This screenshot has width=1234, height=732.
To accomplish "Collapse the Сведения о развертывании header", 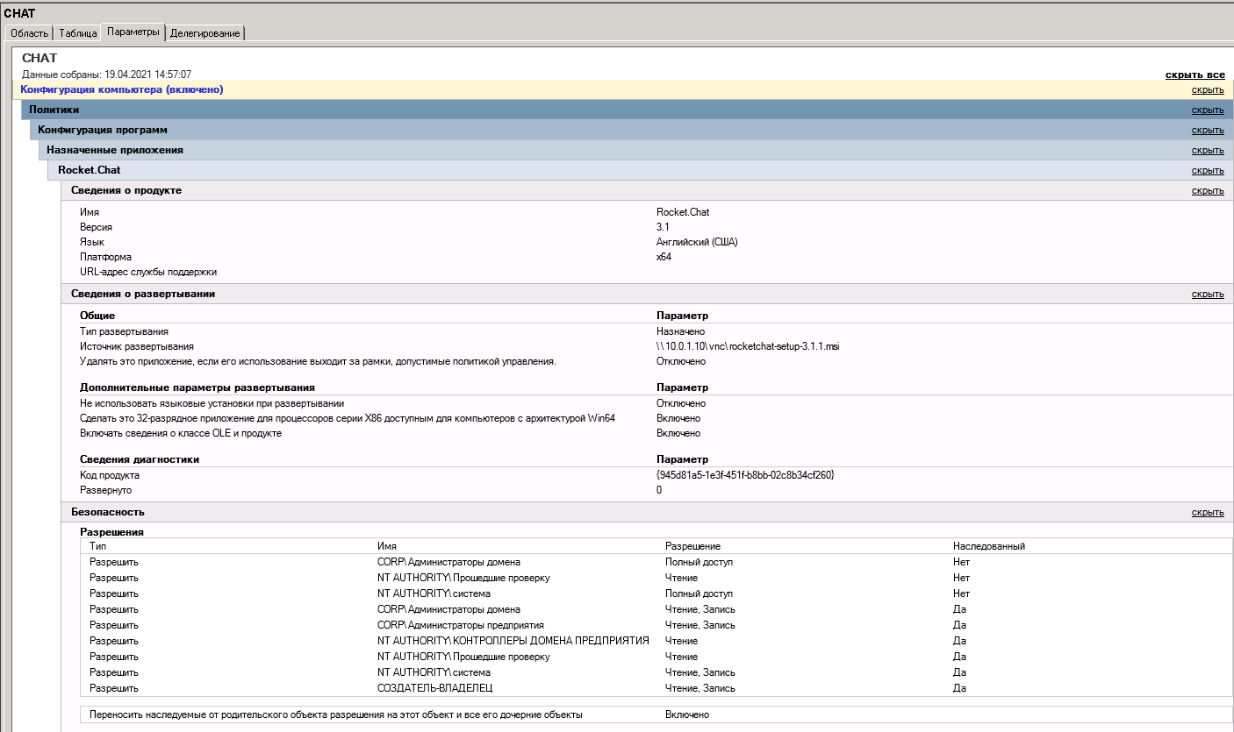I will click(647, 294).
